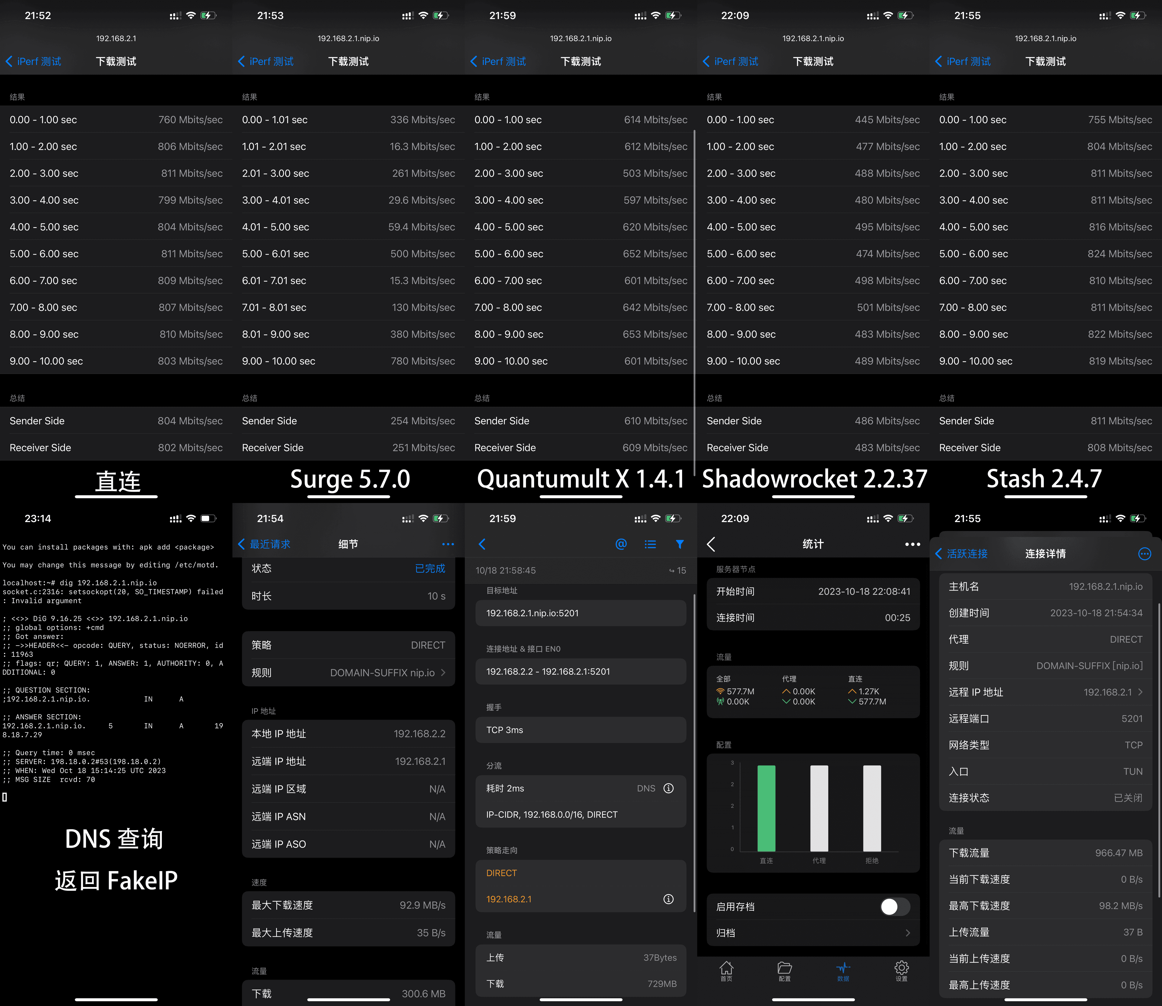Screen dimensions: 1162x1006
Task: Tap 192.168.2.1 address bar in 直连 screen
Action: (x=116, y=38)
